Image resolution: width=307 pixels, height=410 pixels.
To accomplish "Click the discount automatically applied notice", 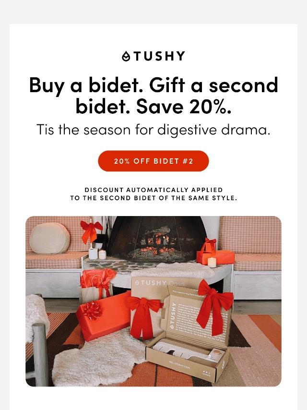I will (153, 194).
